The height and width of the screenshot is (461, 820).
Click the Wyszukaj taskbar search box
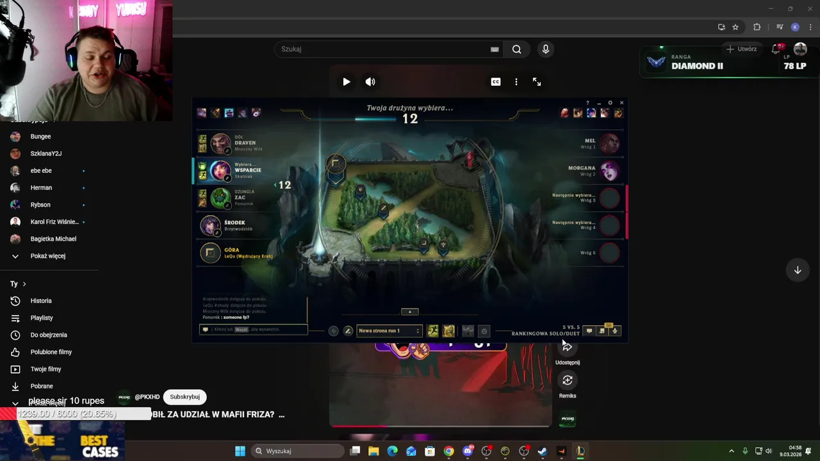298,451
